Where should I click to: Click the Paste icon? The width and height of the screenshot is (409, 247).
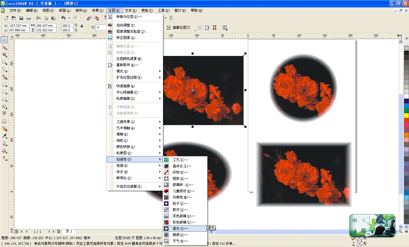53,18
